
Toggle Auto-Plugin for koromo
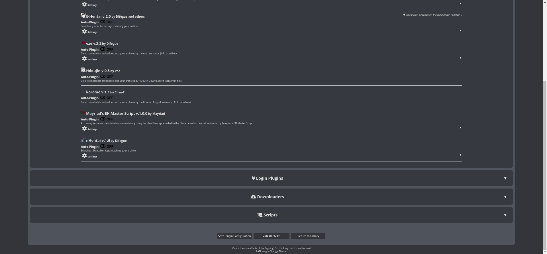click(103, 97)
